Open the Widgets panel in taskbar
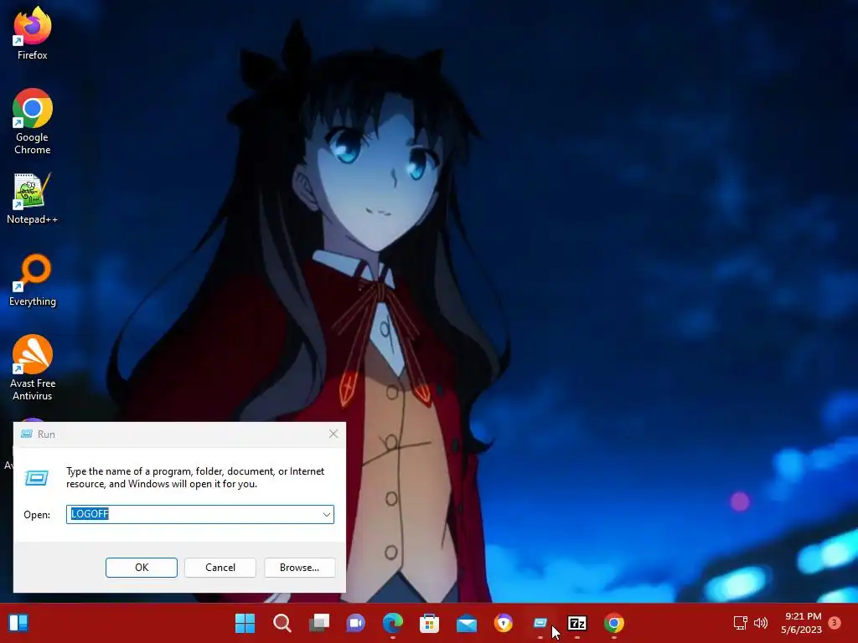The width and height of the screenshot is (858, 643). 18,623
